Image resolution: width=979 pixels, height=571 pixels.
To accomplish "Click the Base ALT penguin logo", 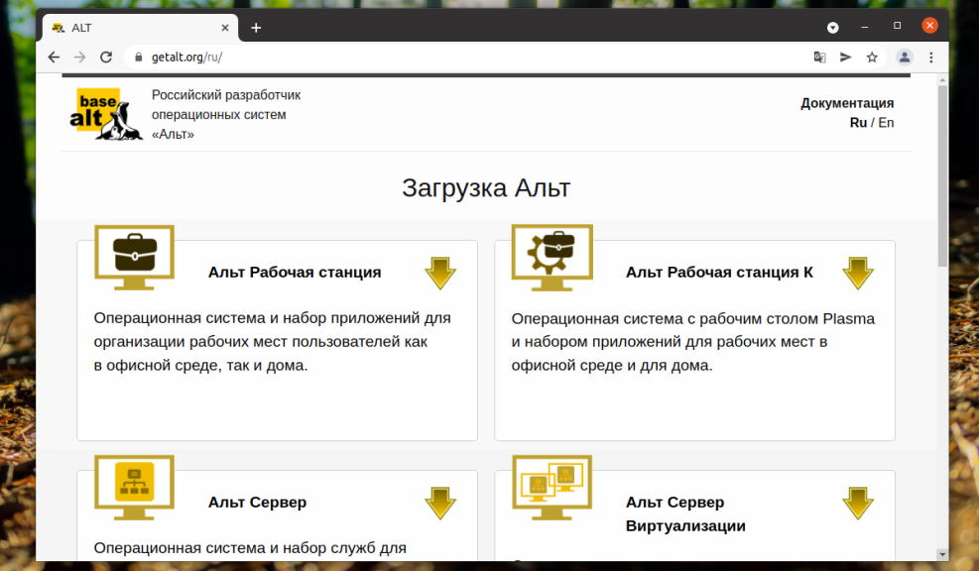I will (103, 113).
